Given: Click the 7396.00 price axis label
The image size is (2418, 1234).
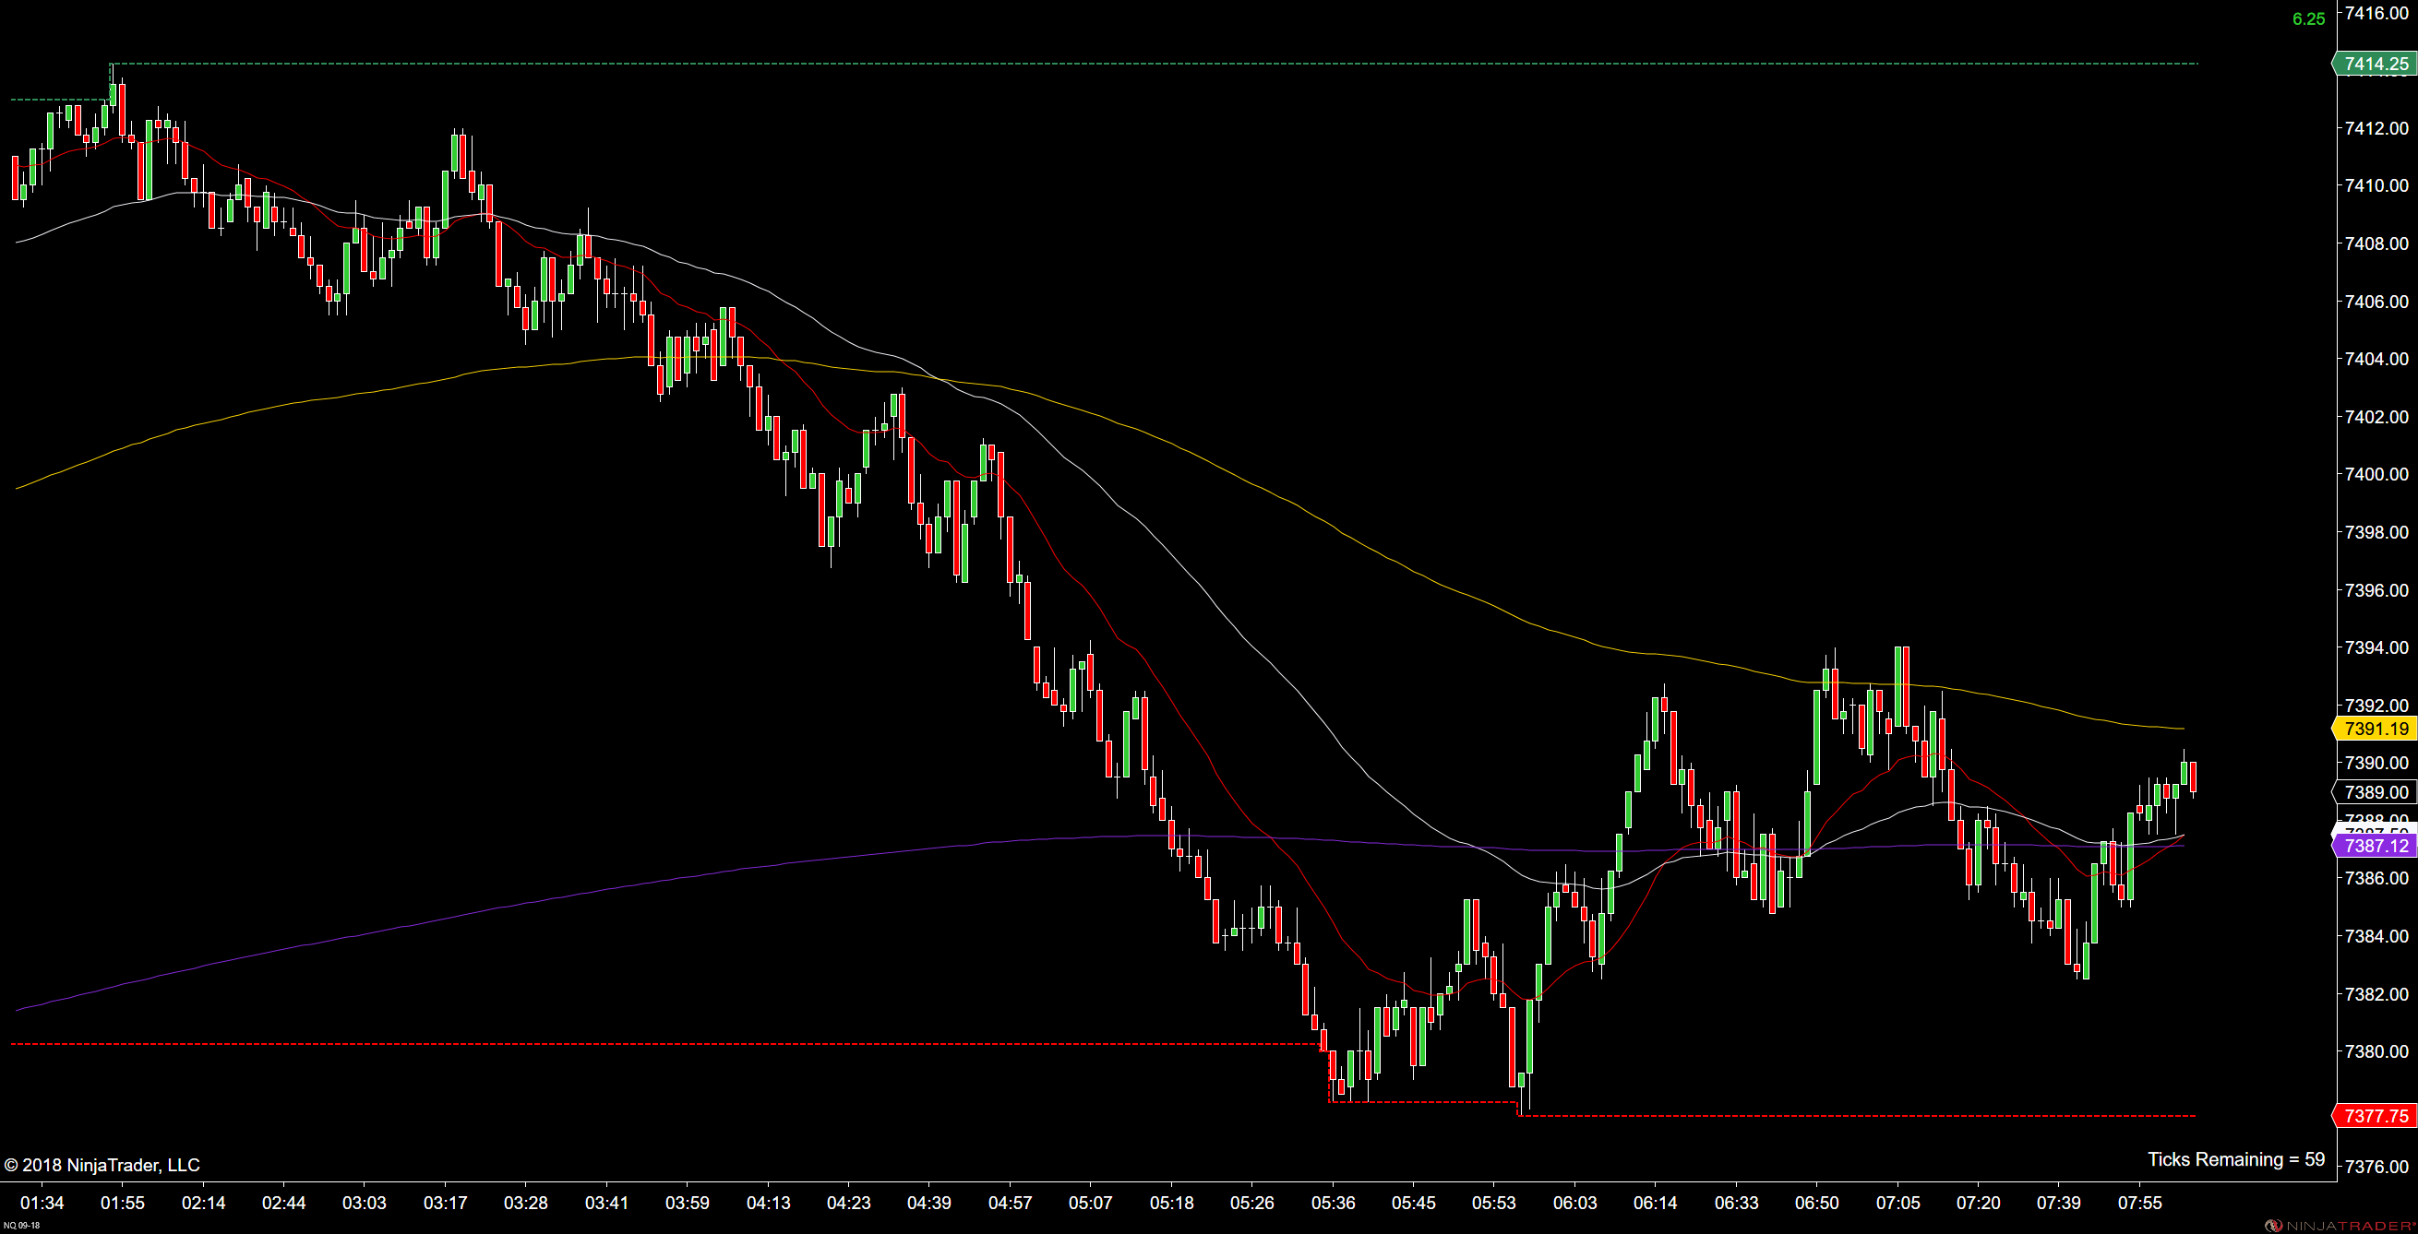Looking at the screenshot, I should pos(2376,591).
